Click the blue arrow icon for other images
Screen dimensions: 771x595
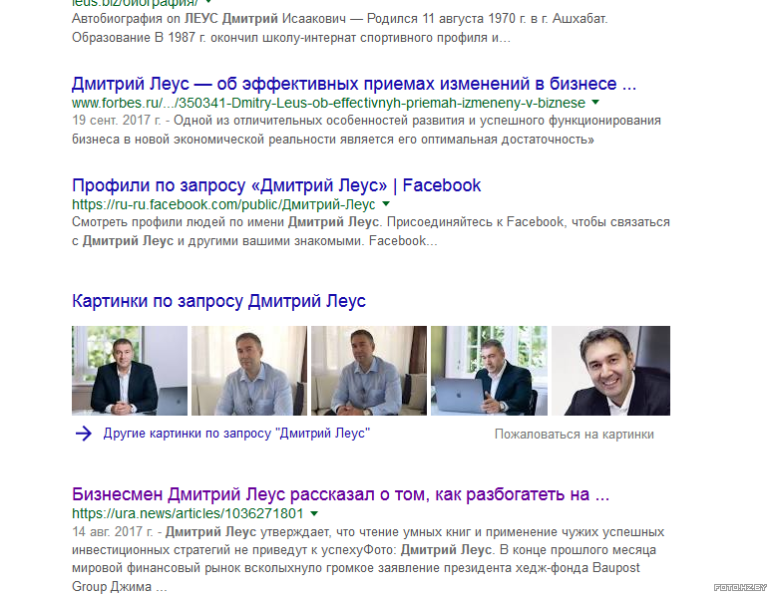[84, 434]
